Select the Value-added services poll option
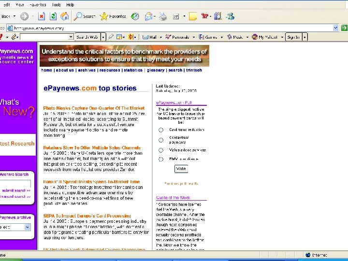348x261 pixels. point(160,150)
